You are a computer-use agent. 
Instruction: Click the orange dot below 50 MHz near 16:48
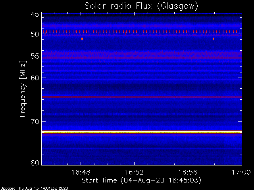click(x=82, y=39)
